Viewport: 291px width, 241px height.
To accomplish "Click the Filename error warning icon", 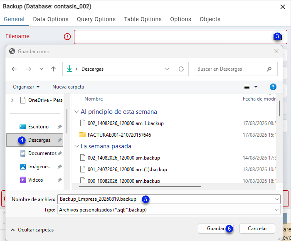I will coord(67,37).
